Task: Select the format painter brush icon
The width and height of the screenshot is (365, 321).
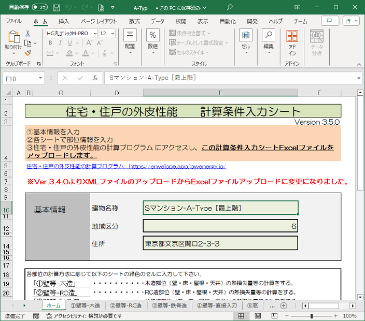Action: coord(27,52)
